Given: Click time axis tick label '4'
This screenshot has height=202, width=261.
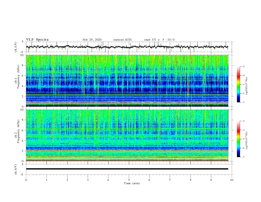Looking at the screenshot, I should [x=108, y=180].
